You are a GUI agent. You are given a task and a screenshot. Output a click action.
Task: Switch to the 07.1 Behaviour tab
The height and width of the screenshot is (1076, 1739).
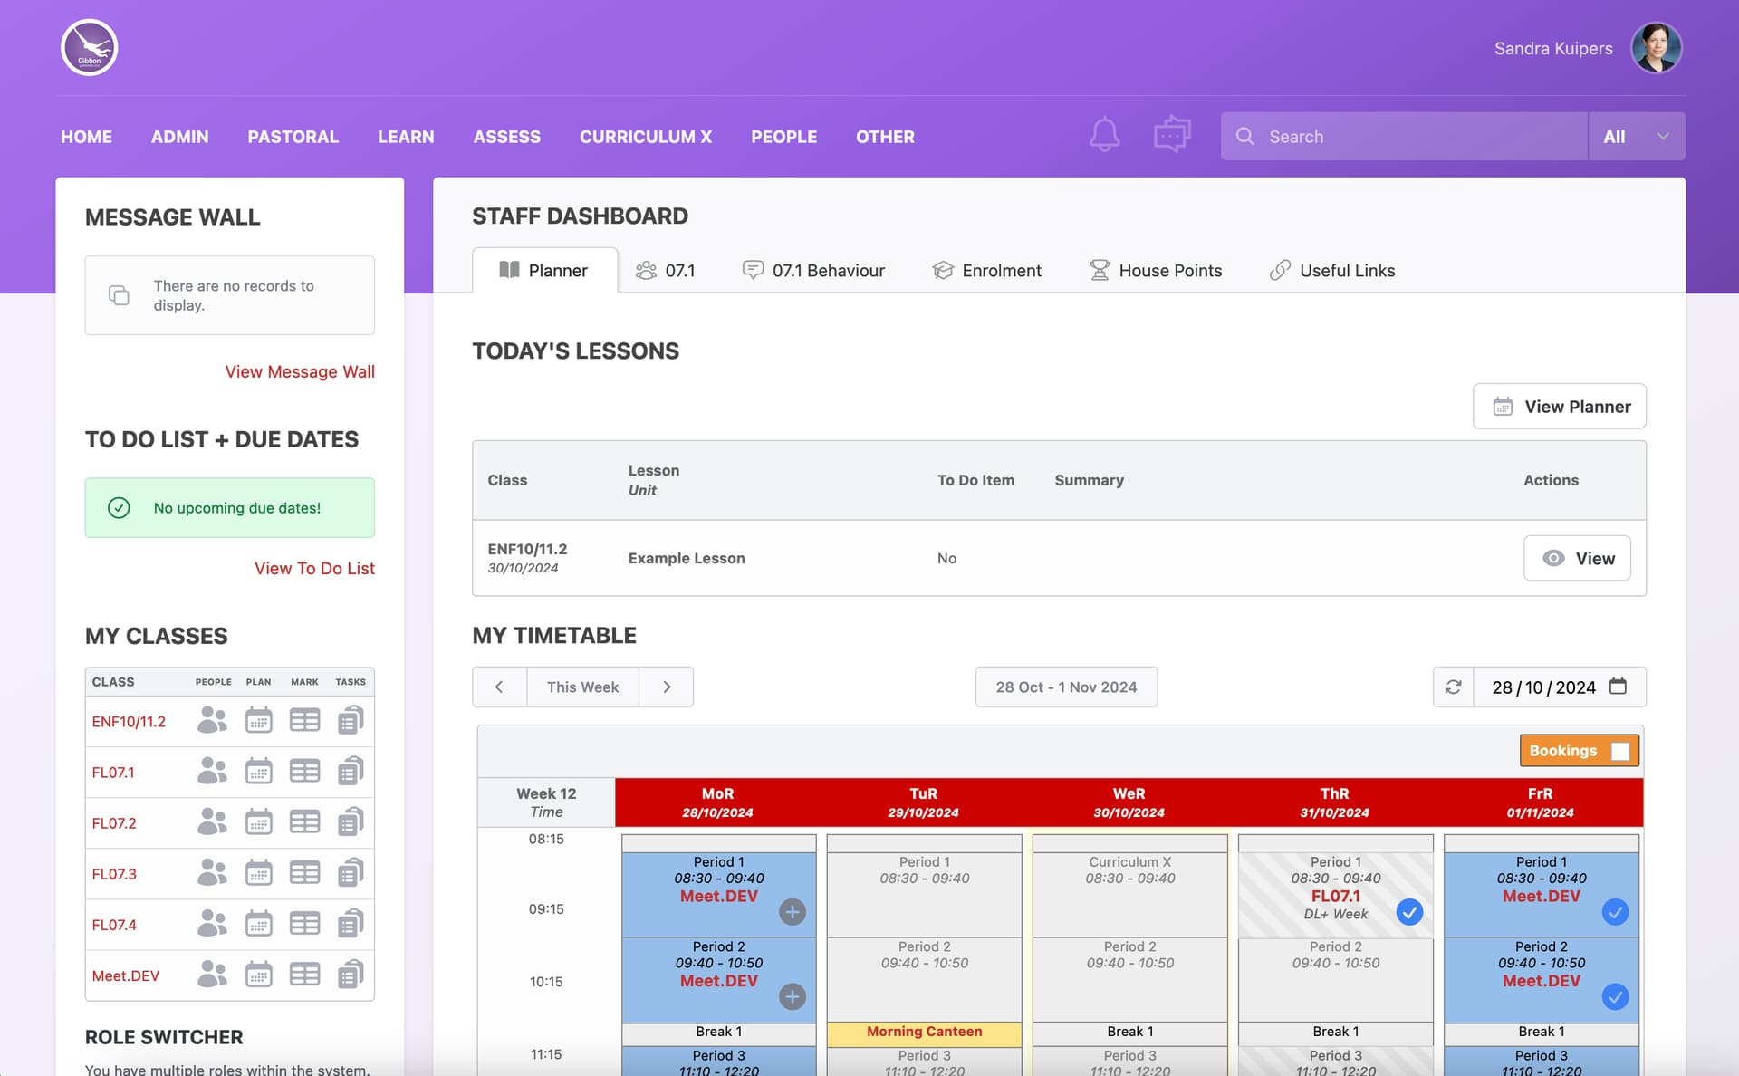[813, 270]
